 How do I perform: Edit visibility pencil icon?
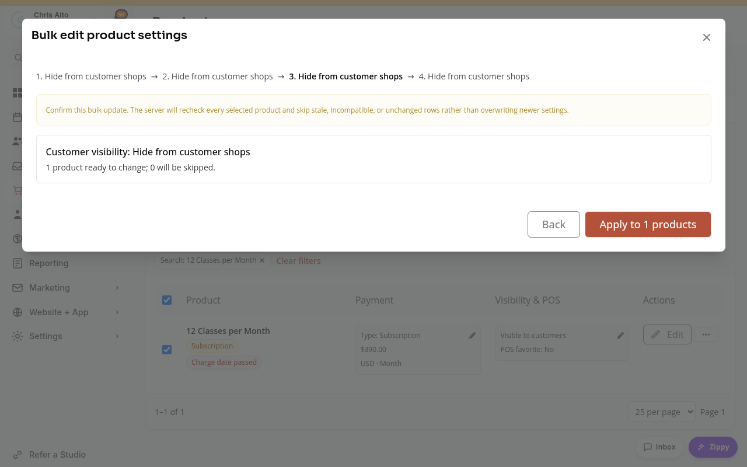point(620,336)
